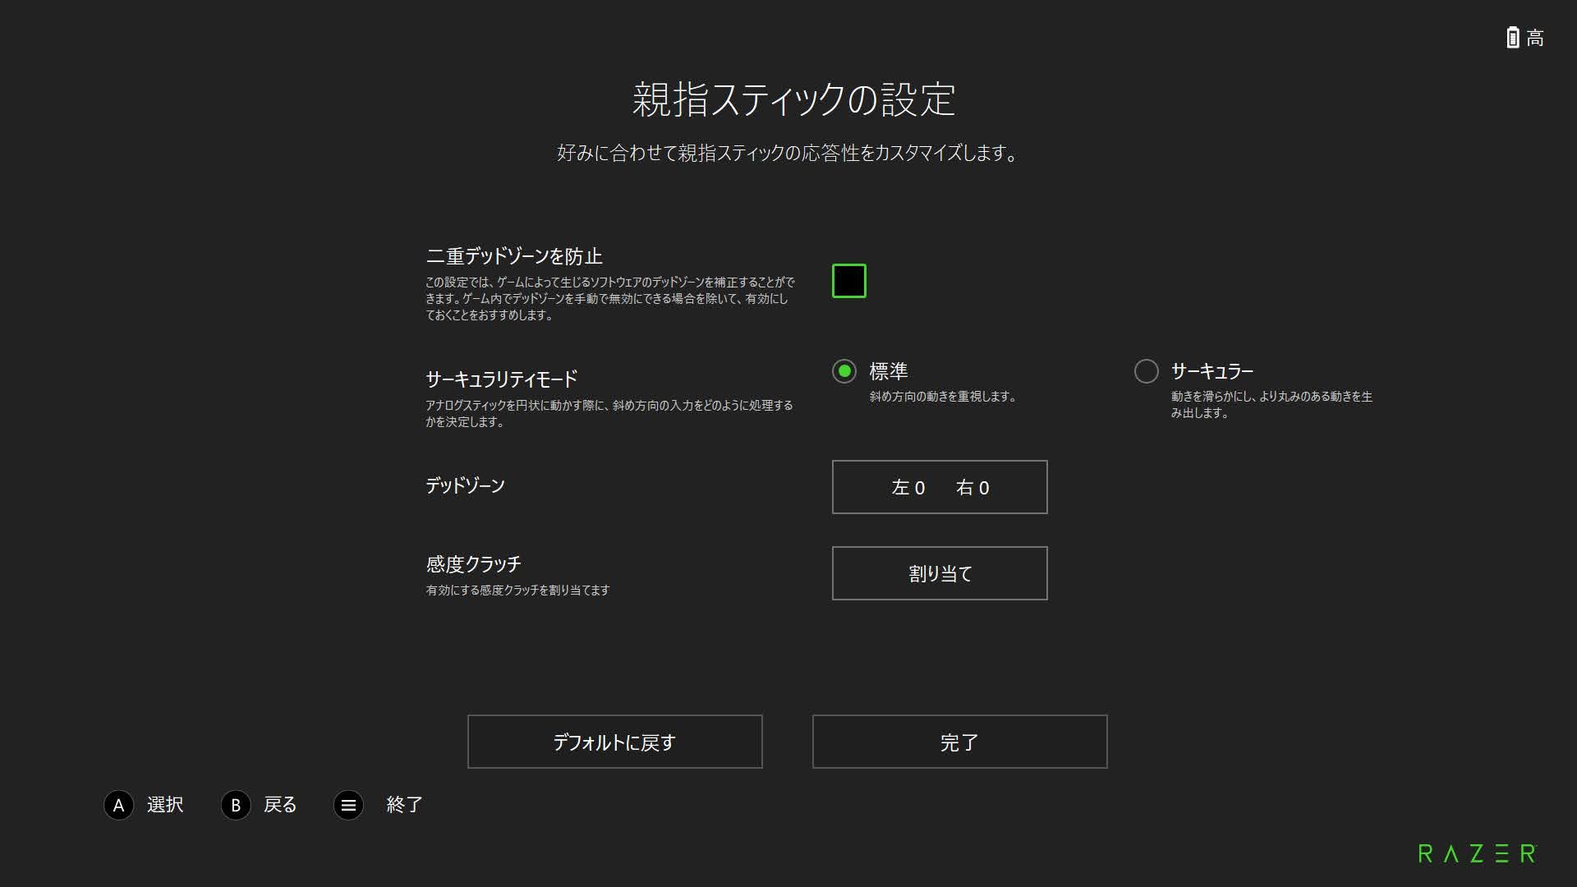
Task: Click the 親指スティックの設定 heading
Action: coord(793,99)
